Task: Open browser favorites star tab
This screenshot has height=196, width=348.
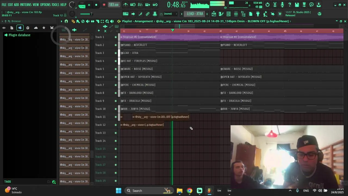Action: pyautogui.click(x=44, y=28)
